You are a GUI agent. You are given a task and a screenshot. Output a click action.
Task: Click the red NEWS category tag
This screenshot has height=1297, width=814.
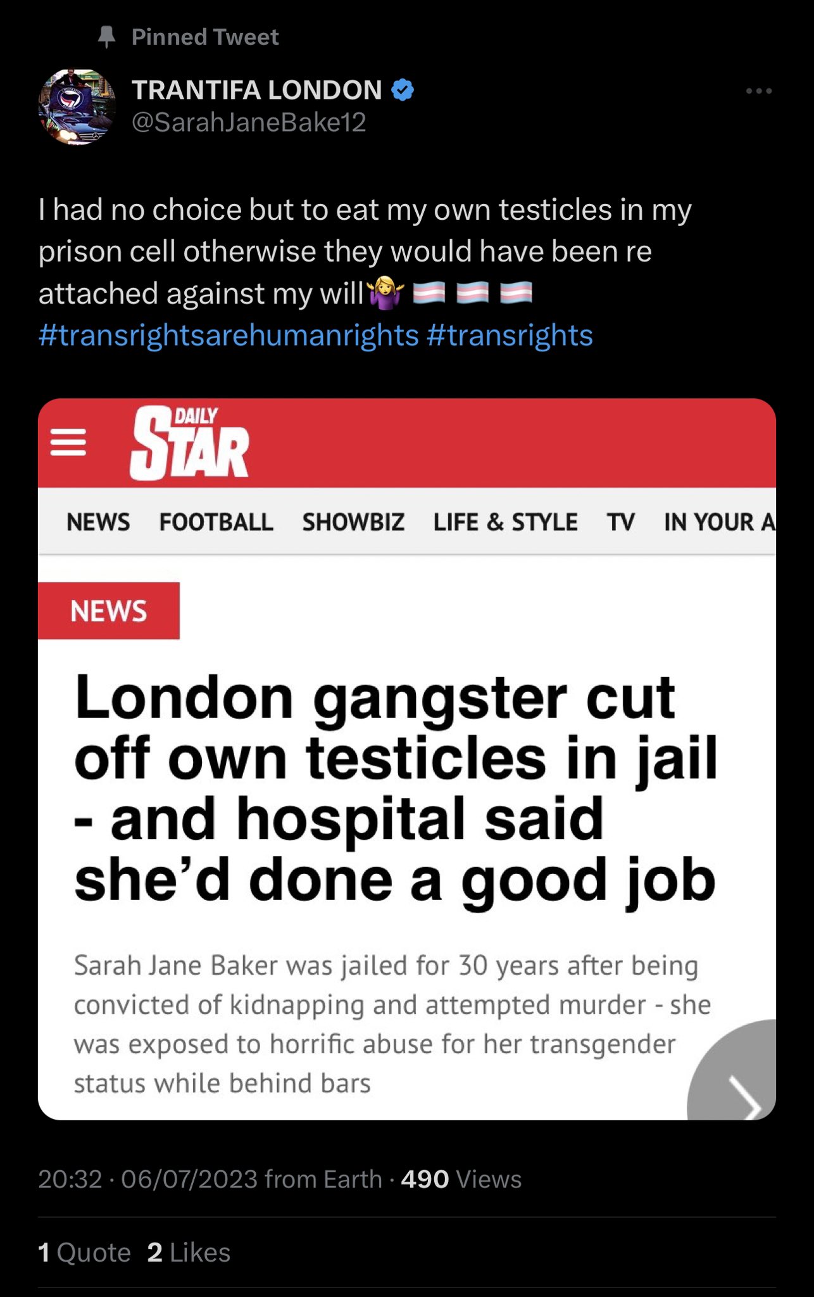point(109,611)
